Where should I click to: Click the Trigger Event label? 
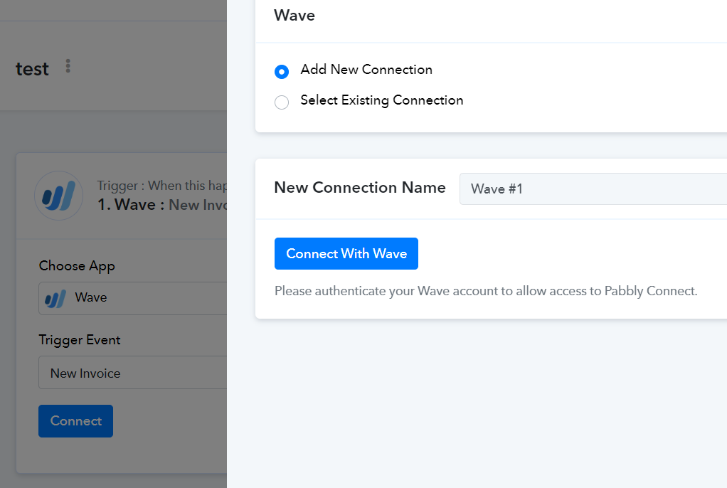point(80,340)
